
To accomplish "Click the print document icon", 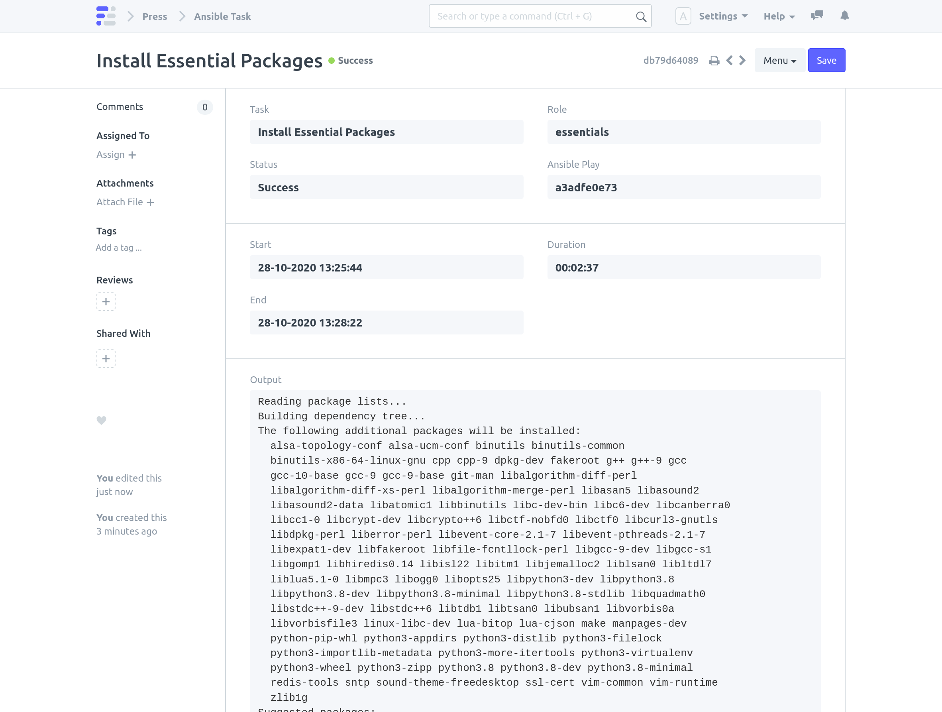I will coord(714,61).
